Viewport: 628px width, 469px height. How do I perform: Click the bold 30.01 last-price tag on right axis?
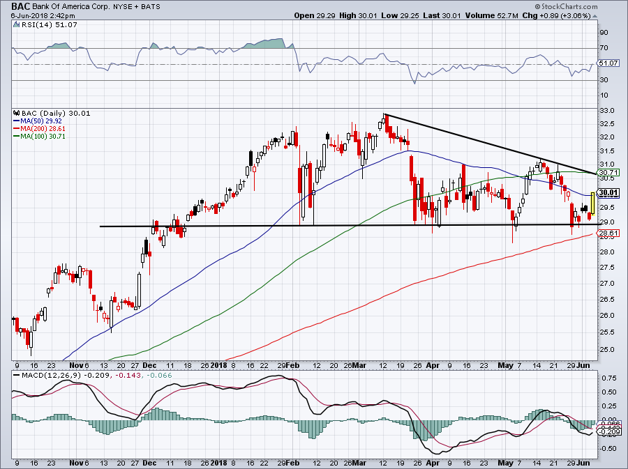coord(608,193)
